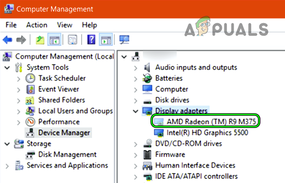Expand IDE ATA/ATAPI controllers category
The image size is (285, 183).
tap(136, 177)
